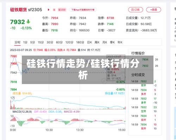Open the 年K yearly candlestick tab

(120, 42)
